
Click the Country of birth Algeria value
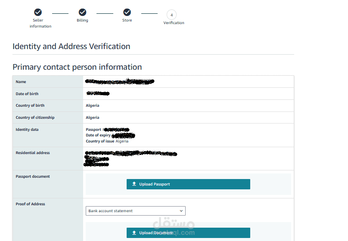pos(93,105)
